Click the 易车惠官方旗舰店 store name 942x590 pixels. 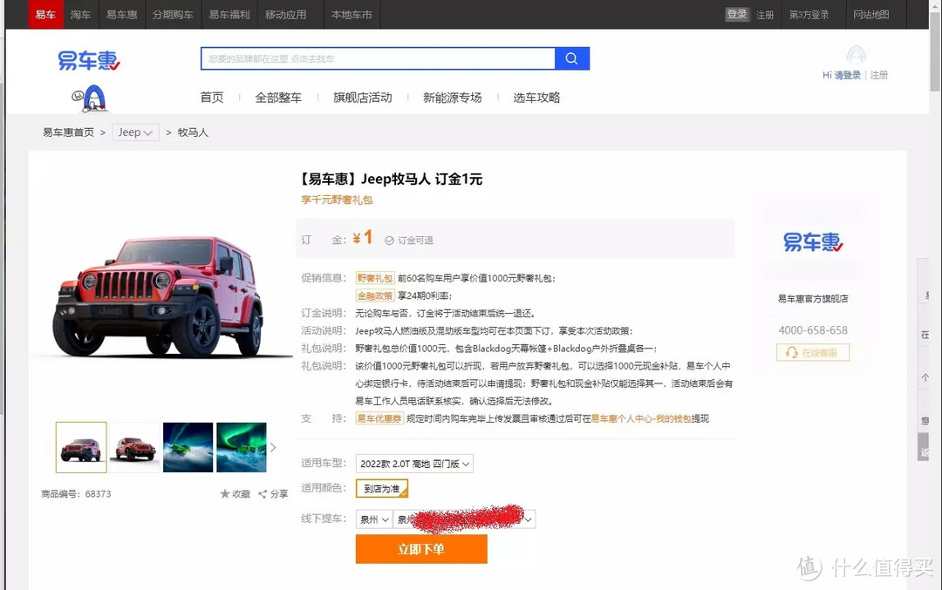click(x=813, y=298)
